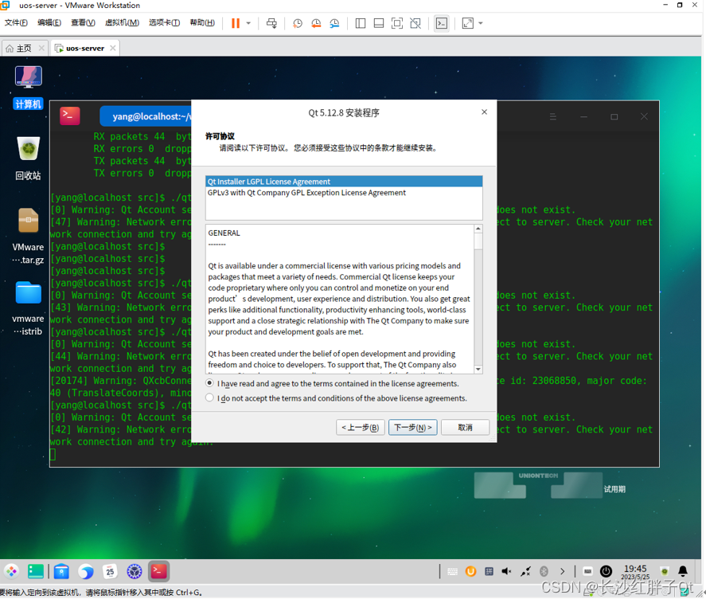
Task: Click the license text scrollbar thumb
Action: pyautogui.click(x=478, y=241)
